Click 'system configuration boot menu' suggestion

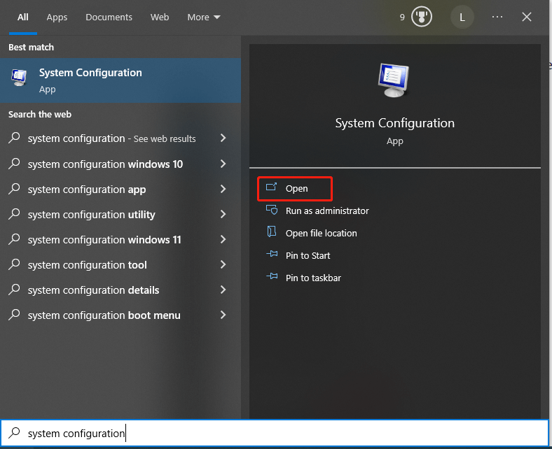(x=104, y=315)
